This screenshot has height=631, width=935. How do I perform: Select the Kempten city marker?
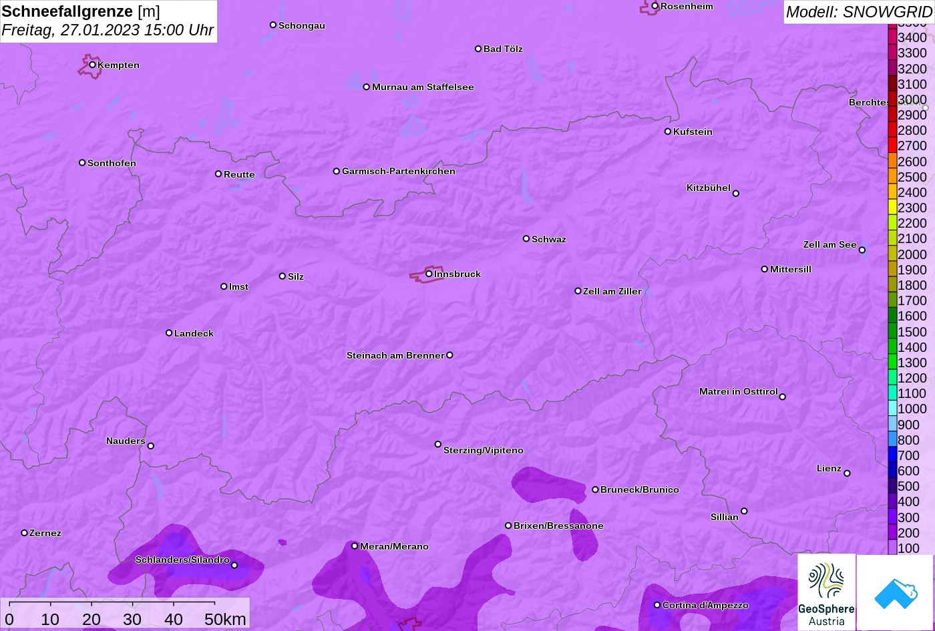(92, 65)
